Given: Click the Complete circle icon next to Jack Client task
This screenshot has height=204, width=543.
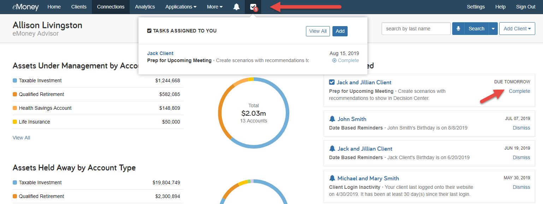Looking at the screenshot, I should tap(335, 60).
